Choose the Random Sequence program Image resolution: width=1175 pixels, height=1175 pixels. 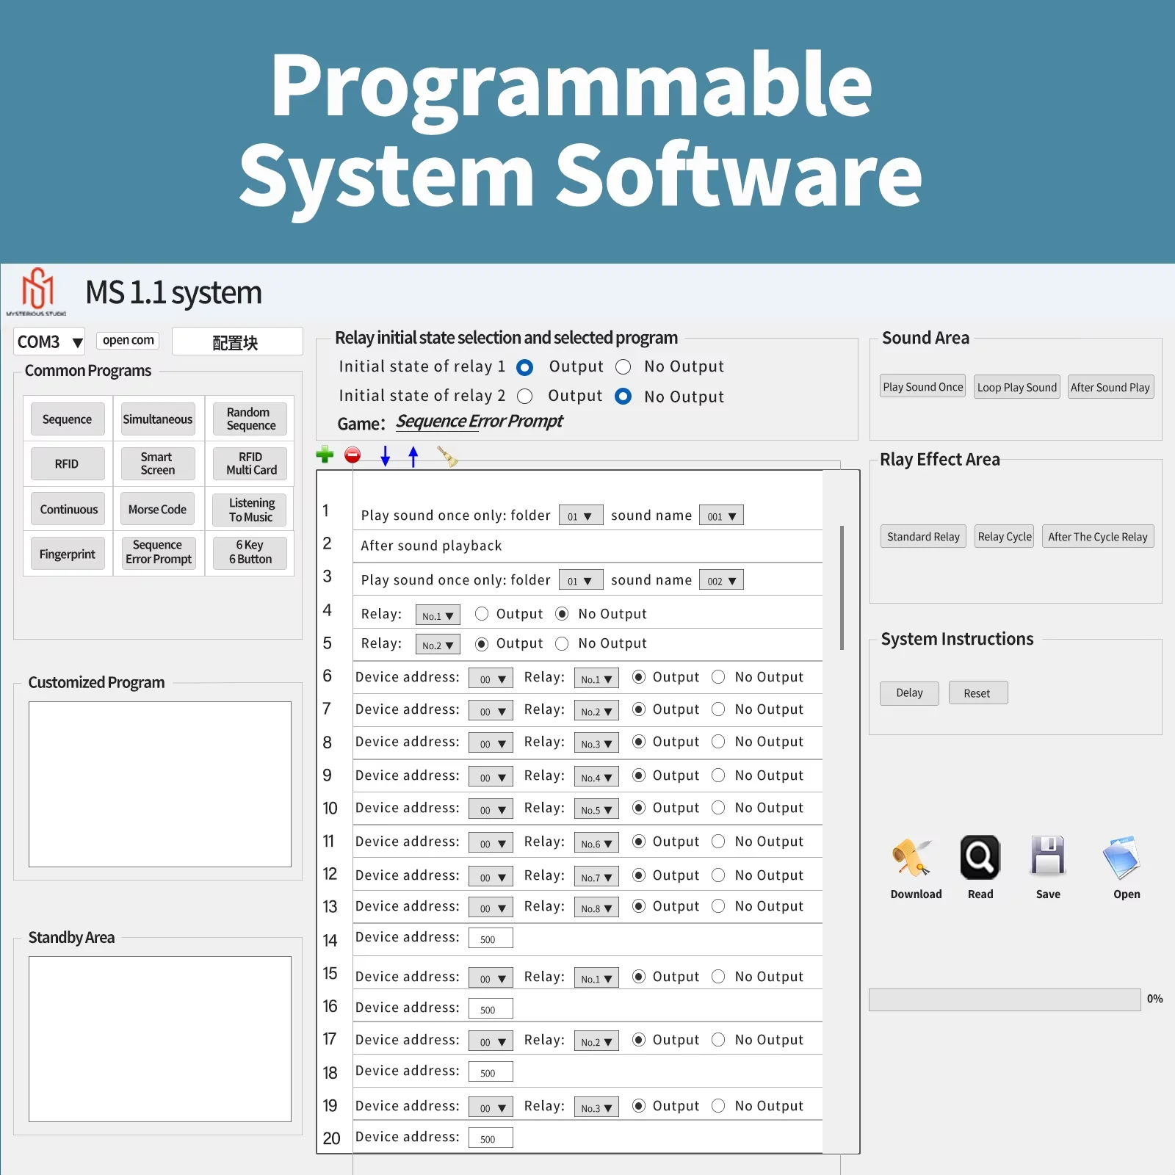pos(250,419)
